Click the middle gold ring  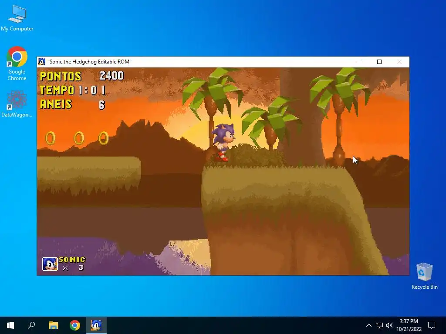(79, 138)
